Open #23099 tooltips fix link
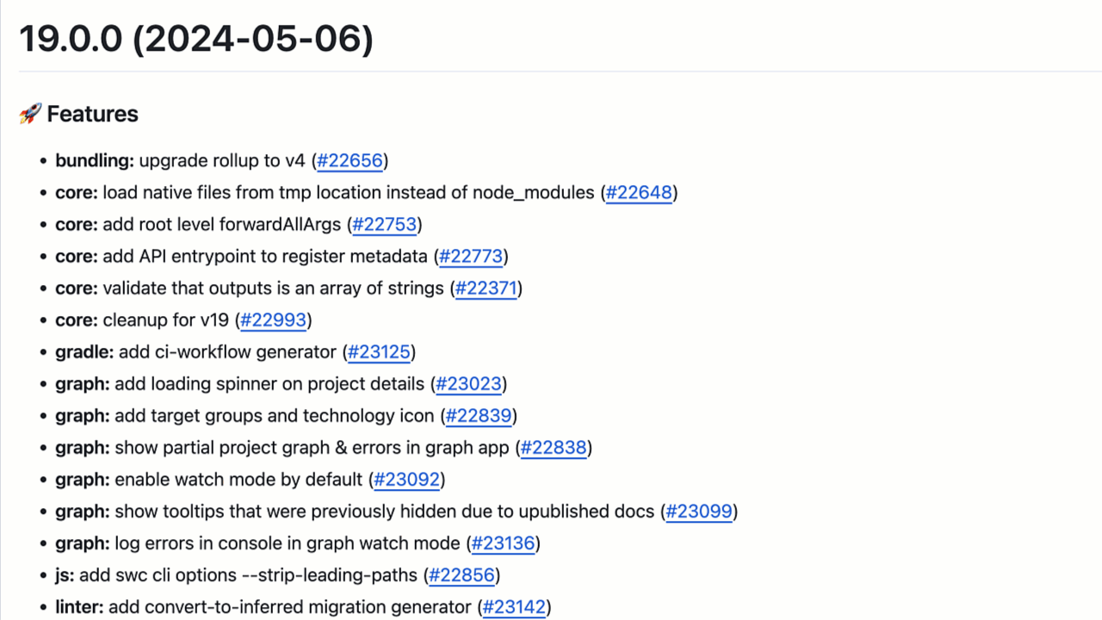The height and width of the screenshot is (620, 1102). point(699,512)
